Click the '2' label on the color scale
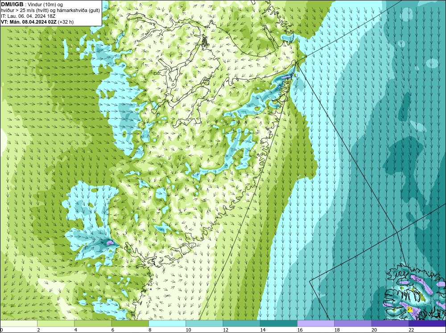Image resolution: width=446 pixels, height=333 pixels. click(38, 330)
